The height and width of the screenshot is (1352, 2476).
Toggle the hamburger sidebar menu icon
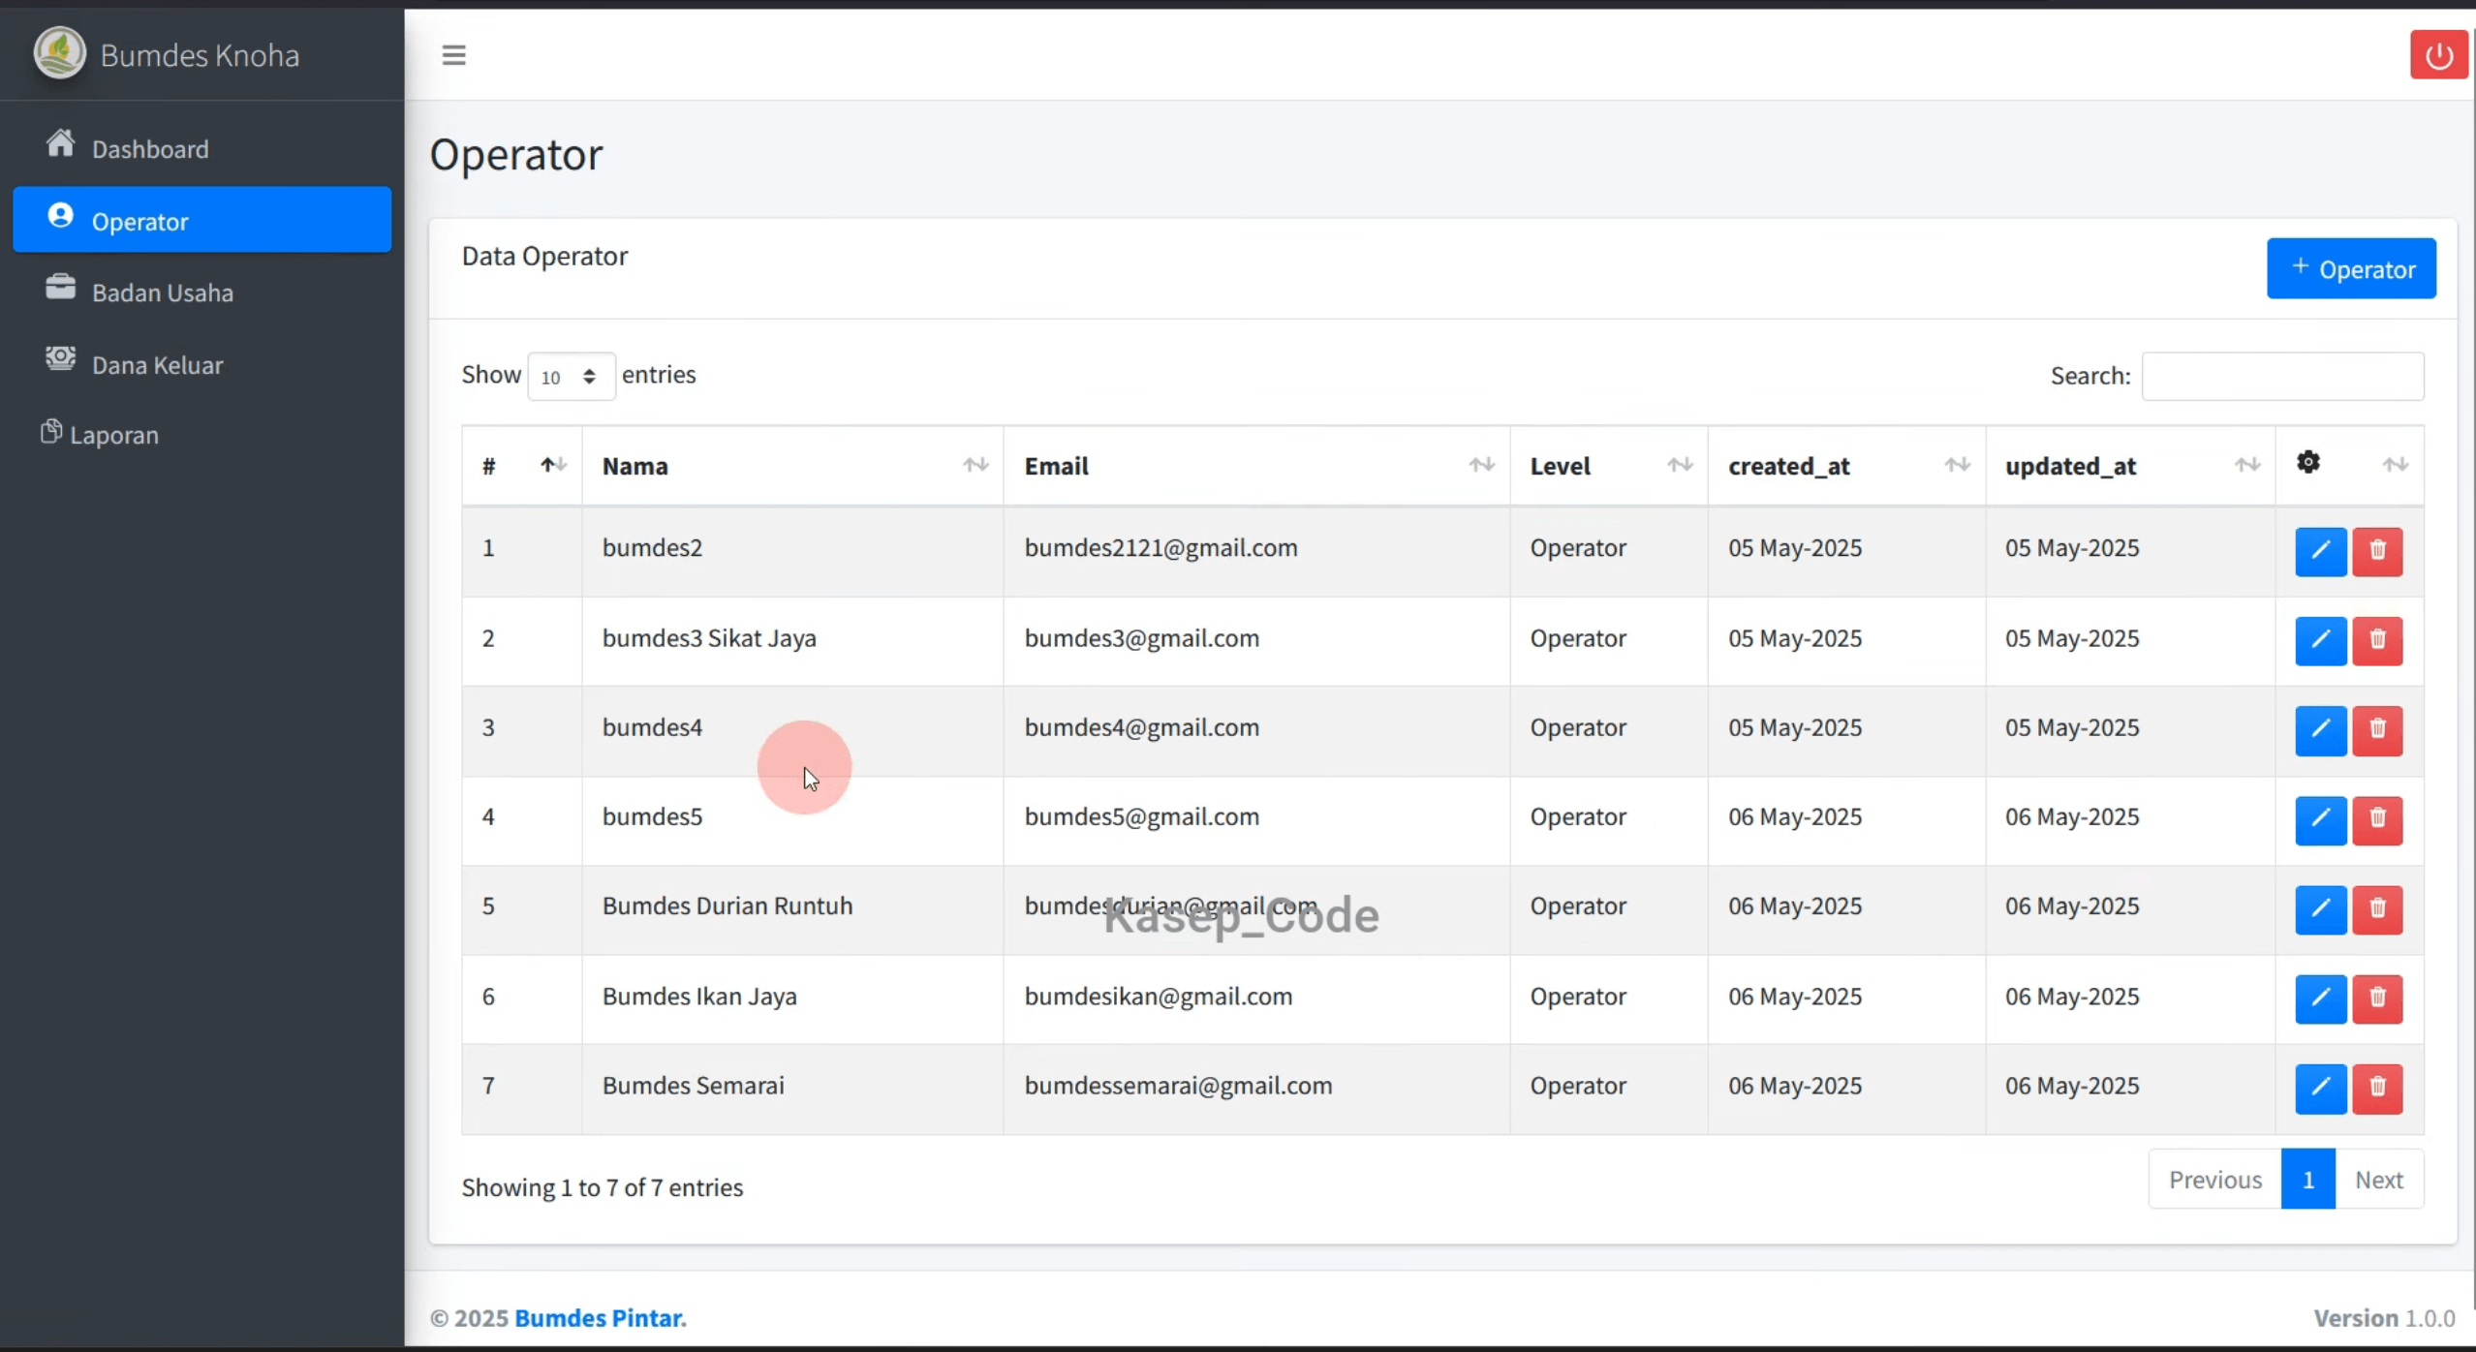click(x=453, y=55)
